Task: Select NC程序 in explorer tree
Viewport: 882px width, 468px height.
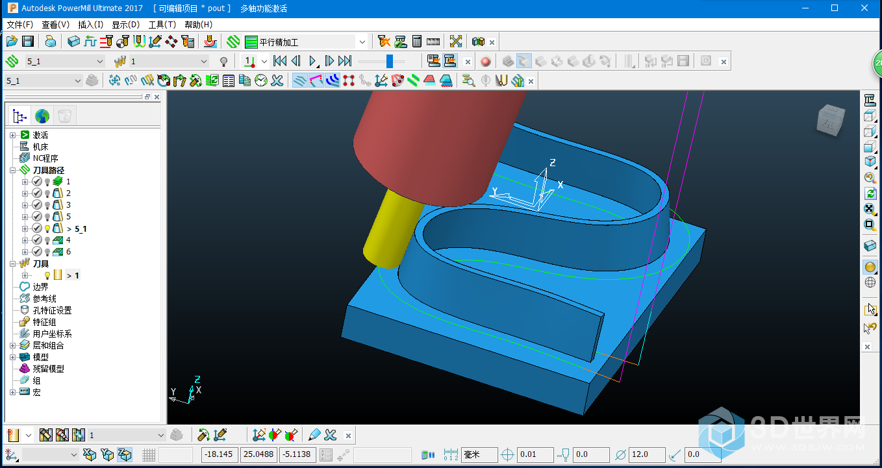Action: [45, 158]
